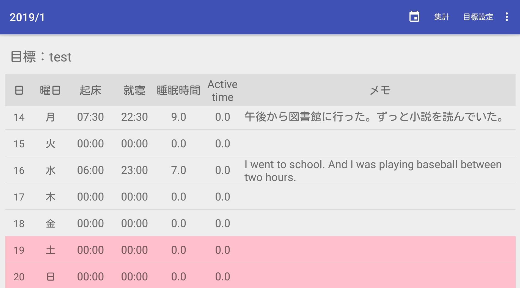Select day 20 in the pink row
The height and width of the screenshot is (288, 520).
[x=19, y=277]
